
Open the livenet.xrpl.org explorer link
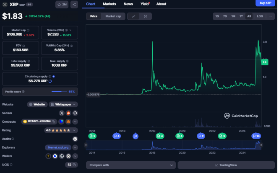point(58,147)
